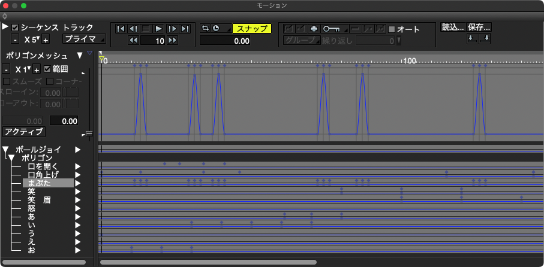
Task: Play the motion sequence
Action: click(158, 29)
